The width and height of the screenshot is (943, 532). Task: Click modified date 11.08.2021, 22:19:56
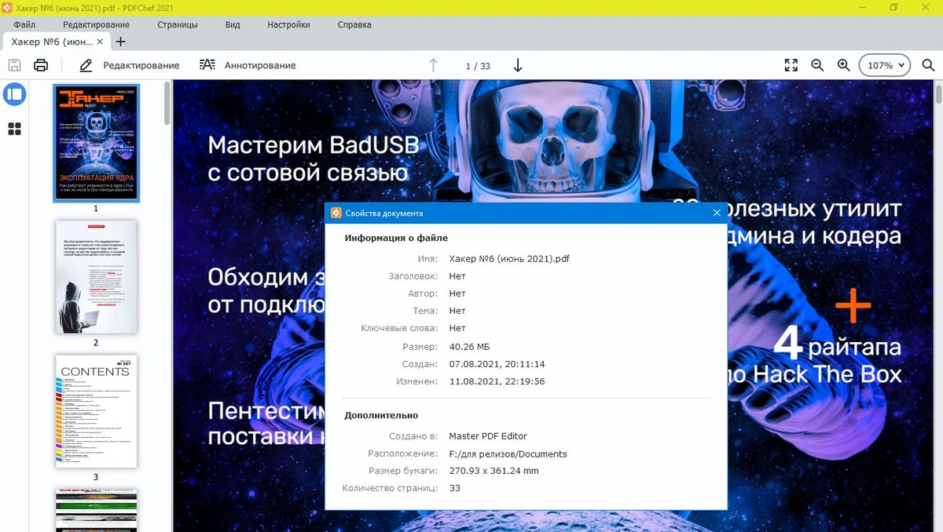coord(497,381)
